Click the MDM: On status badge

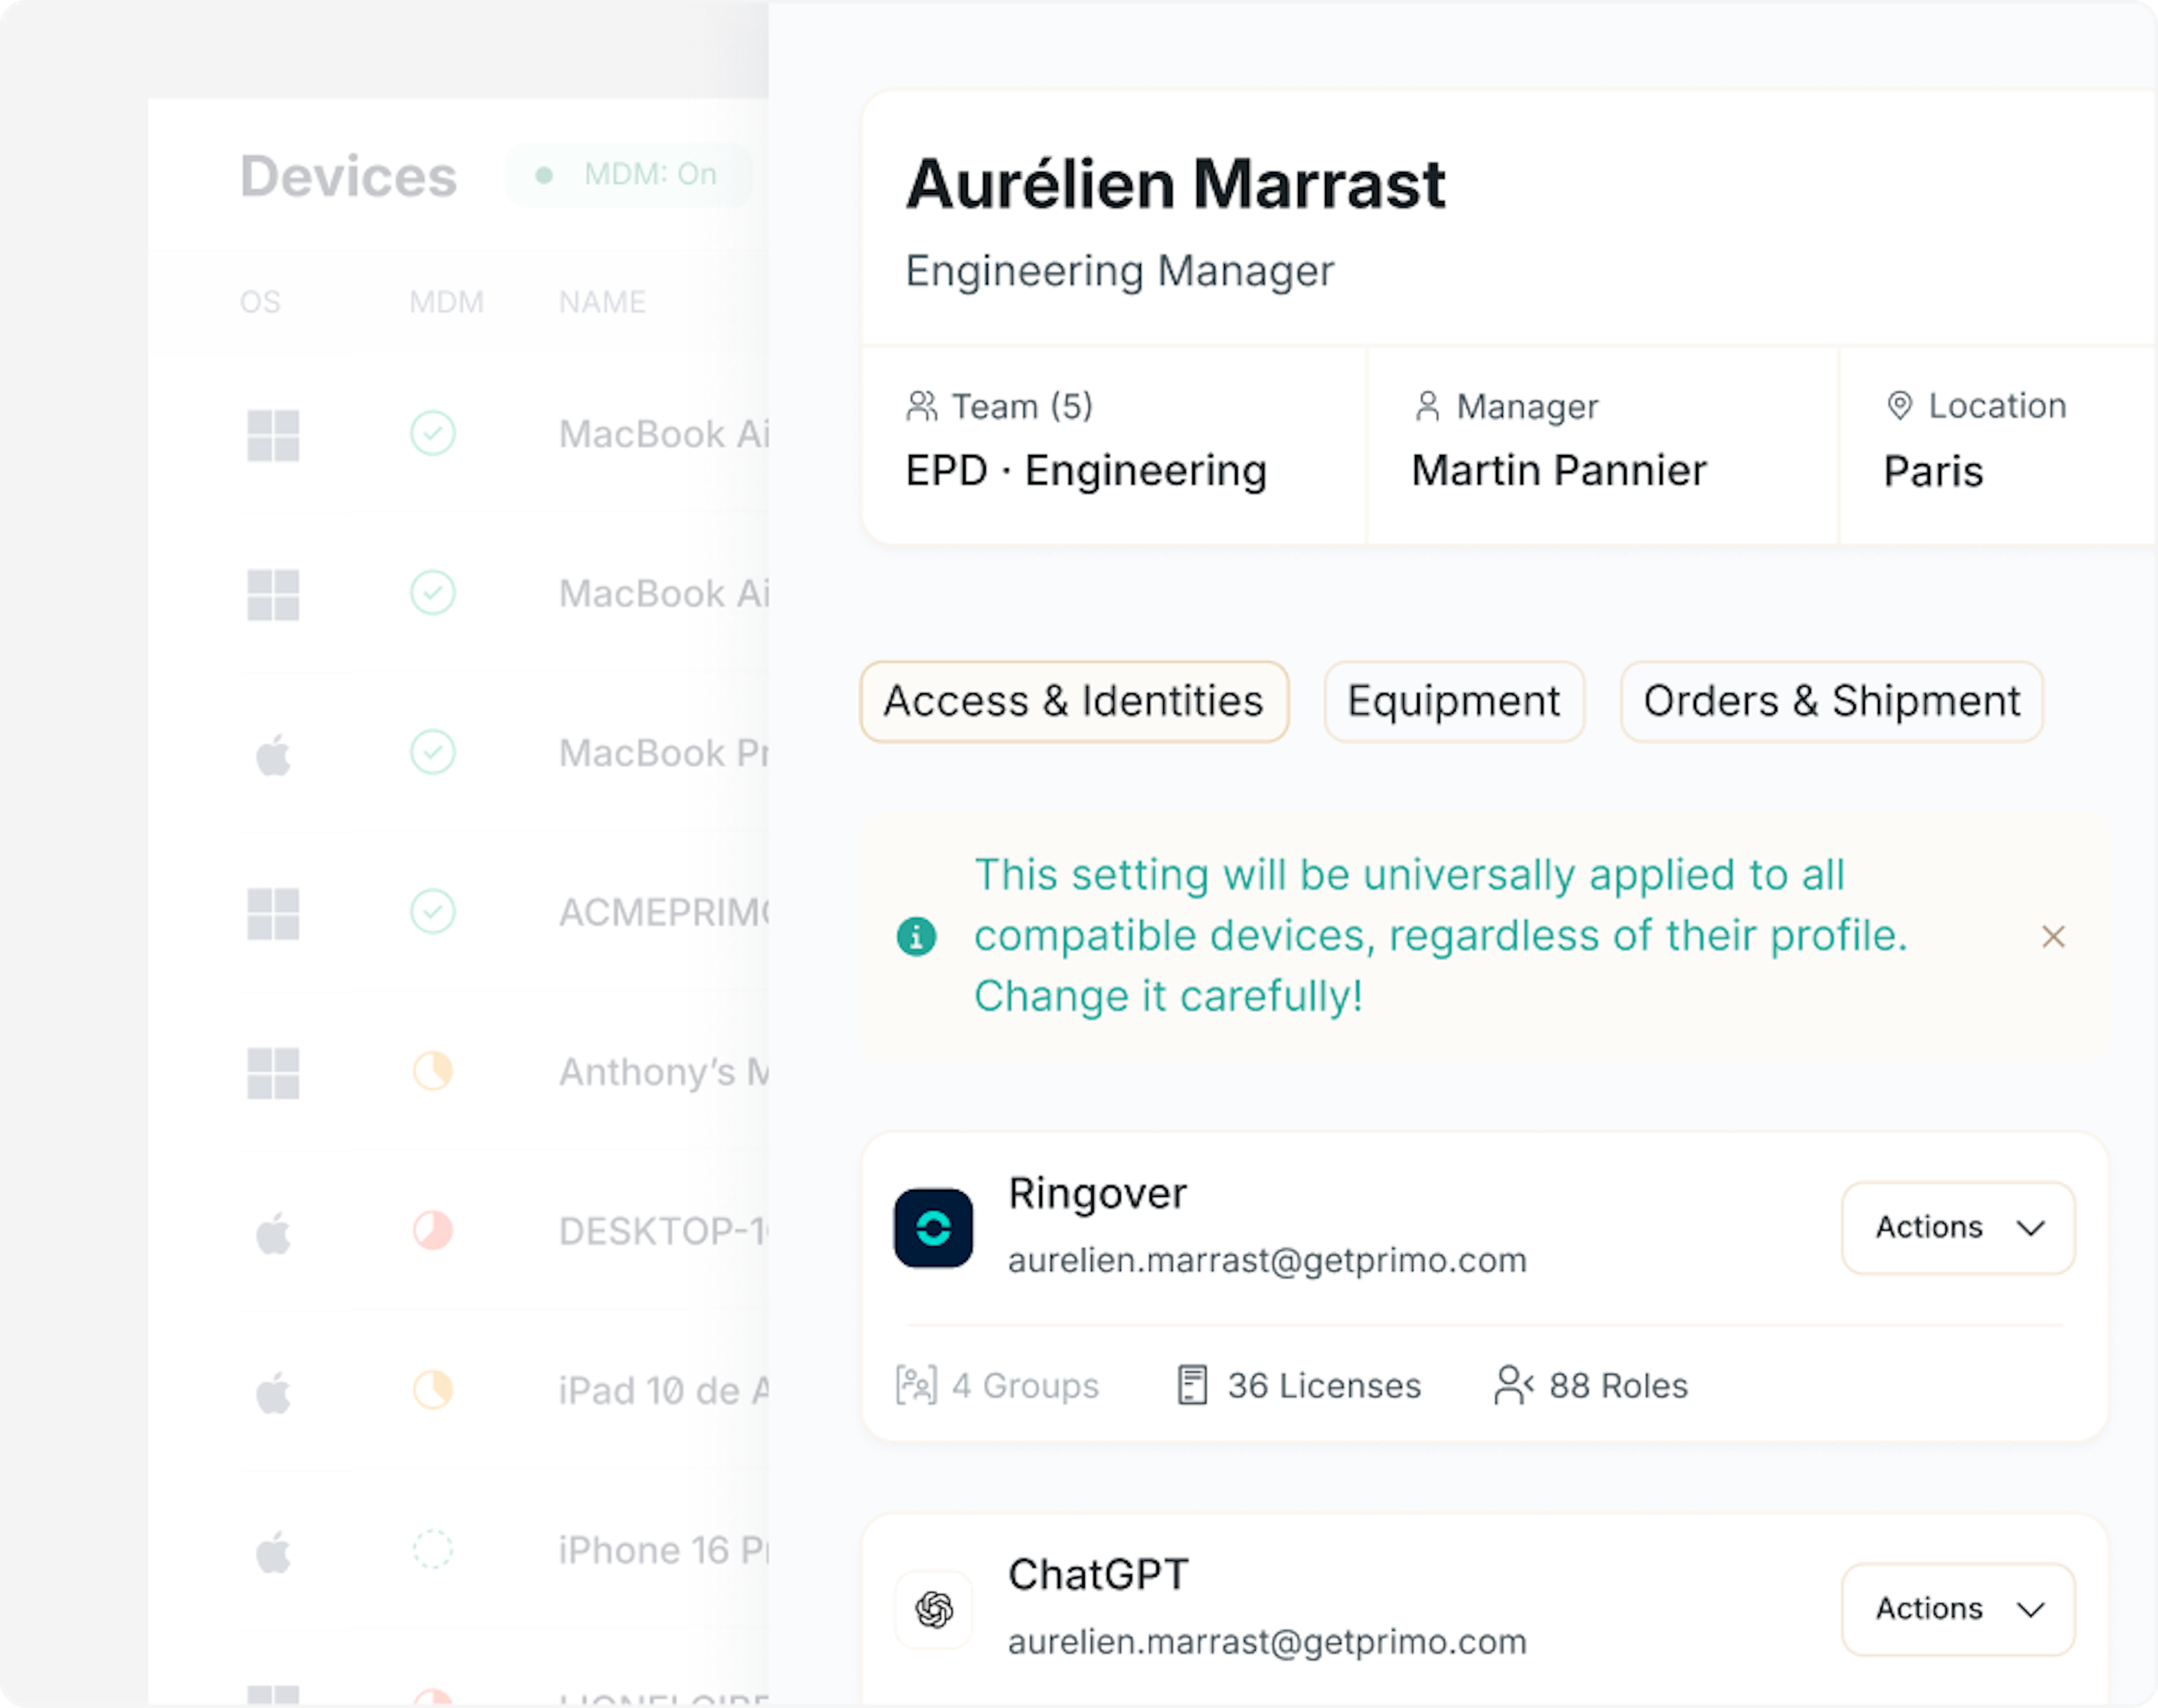629,175
